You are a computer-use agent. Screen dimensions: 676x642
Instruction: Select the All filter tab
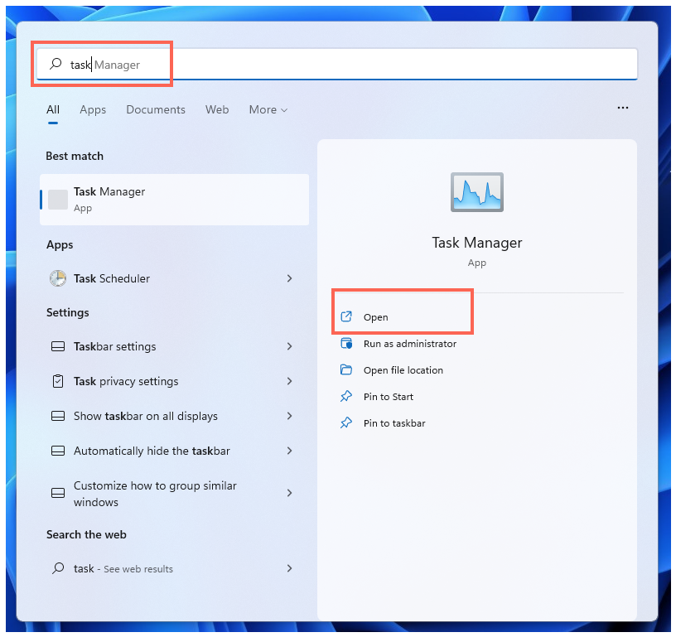(x=52, y=110)
